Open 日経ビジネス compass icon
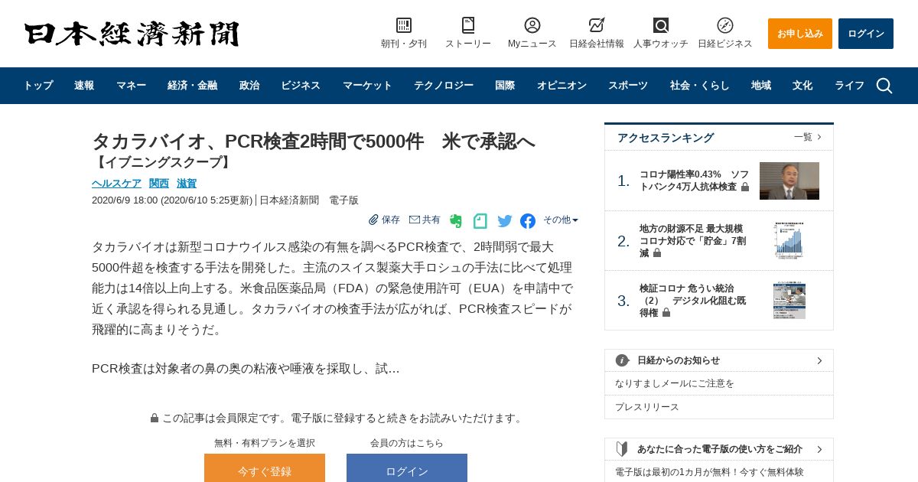Image resolution: width=918 pixels, height=482 pixels. [x=725, y=25]
